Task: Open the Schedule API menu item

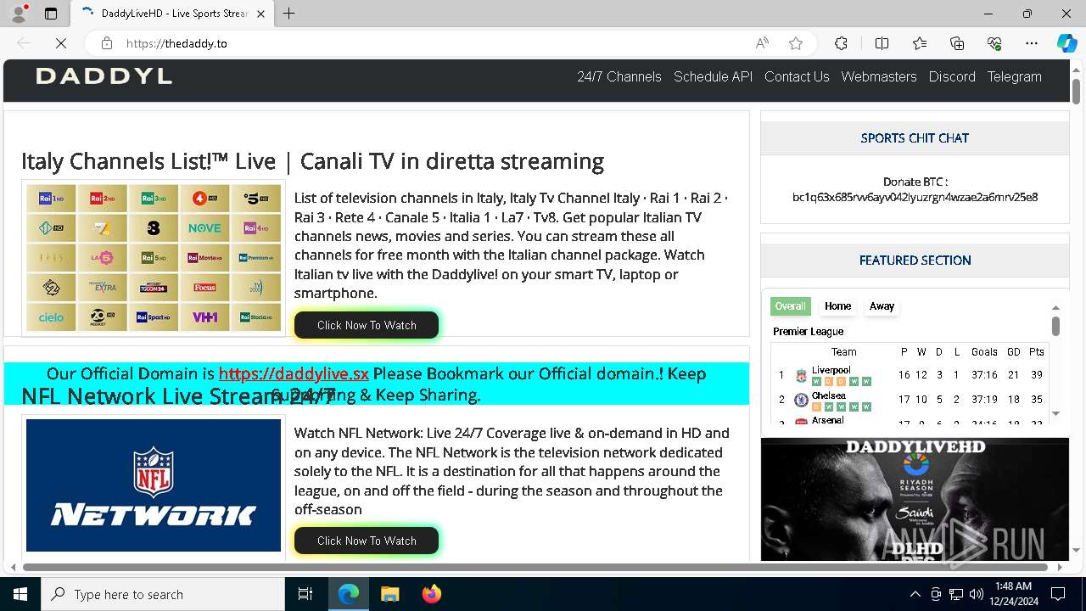Action: 713,76
